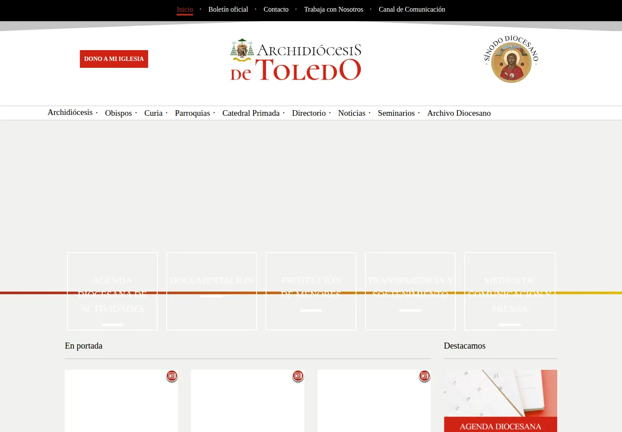622x432 pixels.
Task: Click the Destacamos heading
Action: 465,346
